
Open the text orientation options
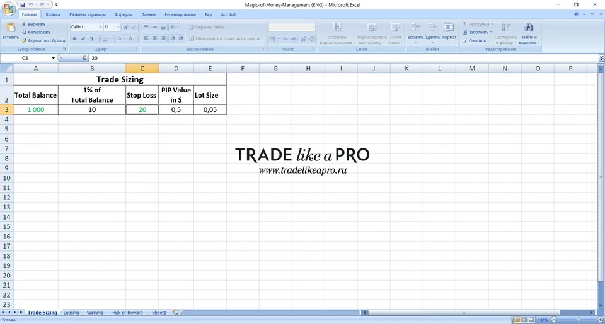pos(175,27)
